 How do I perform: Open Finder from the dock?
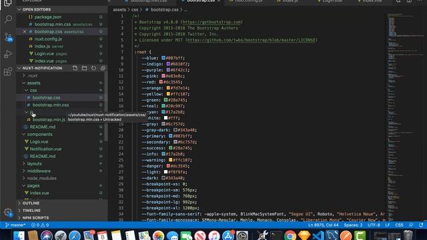click(19, 235)
